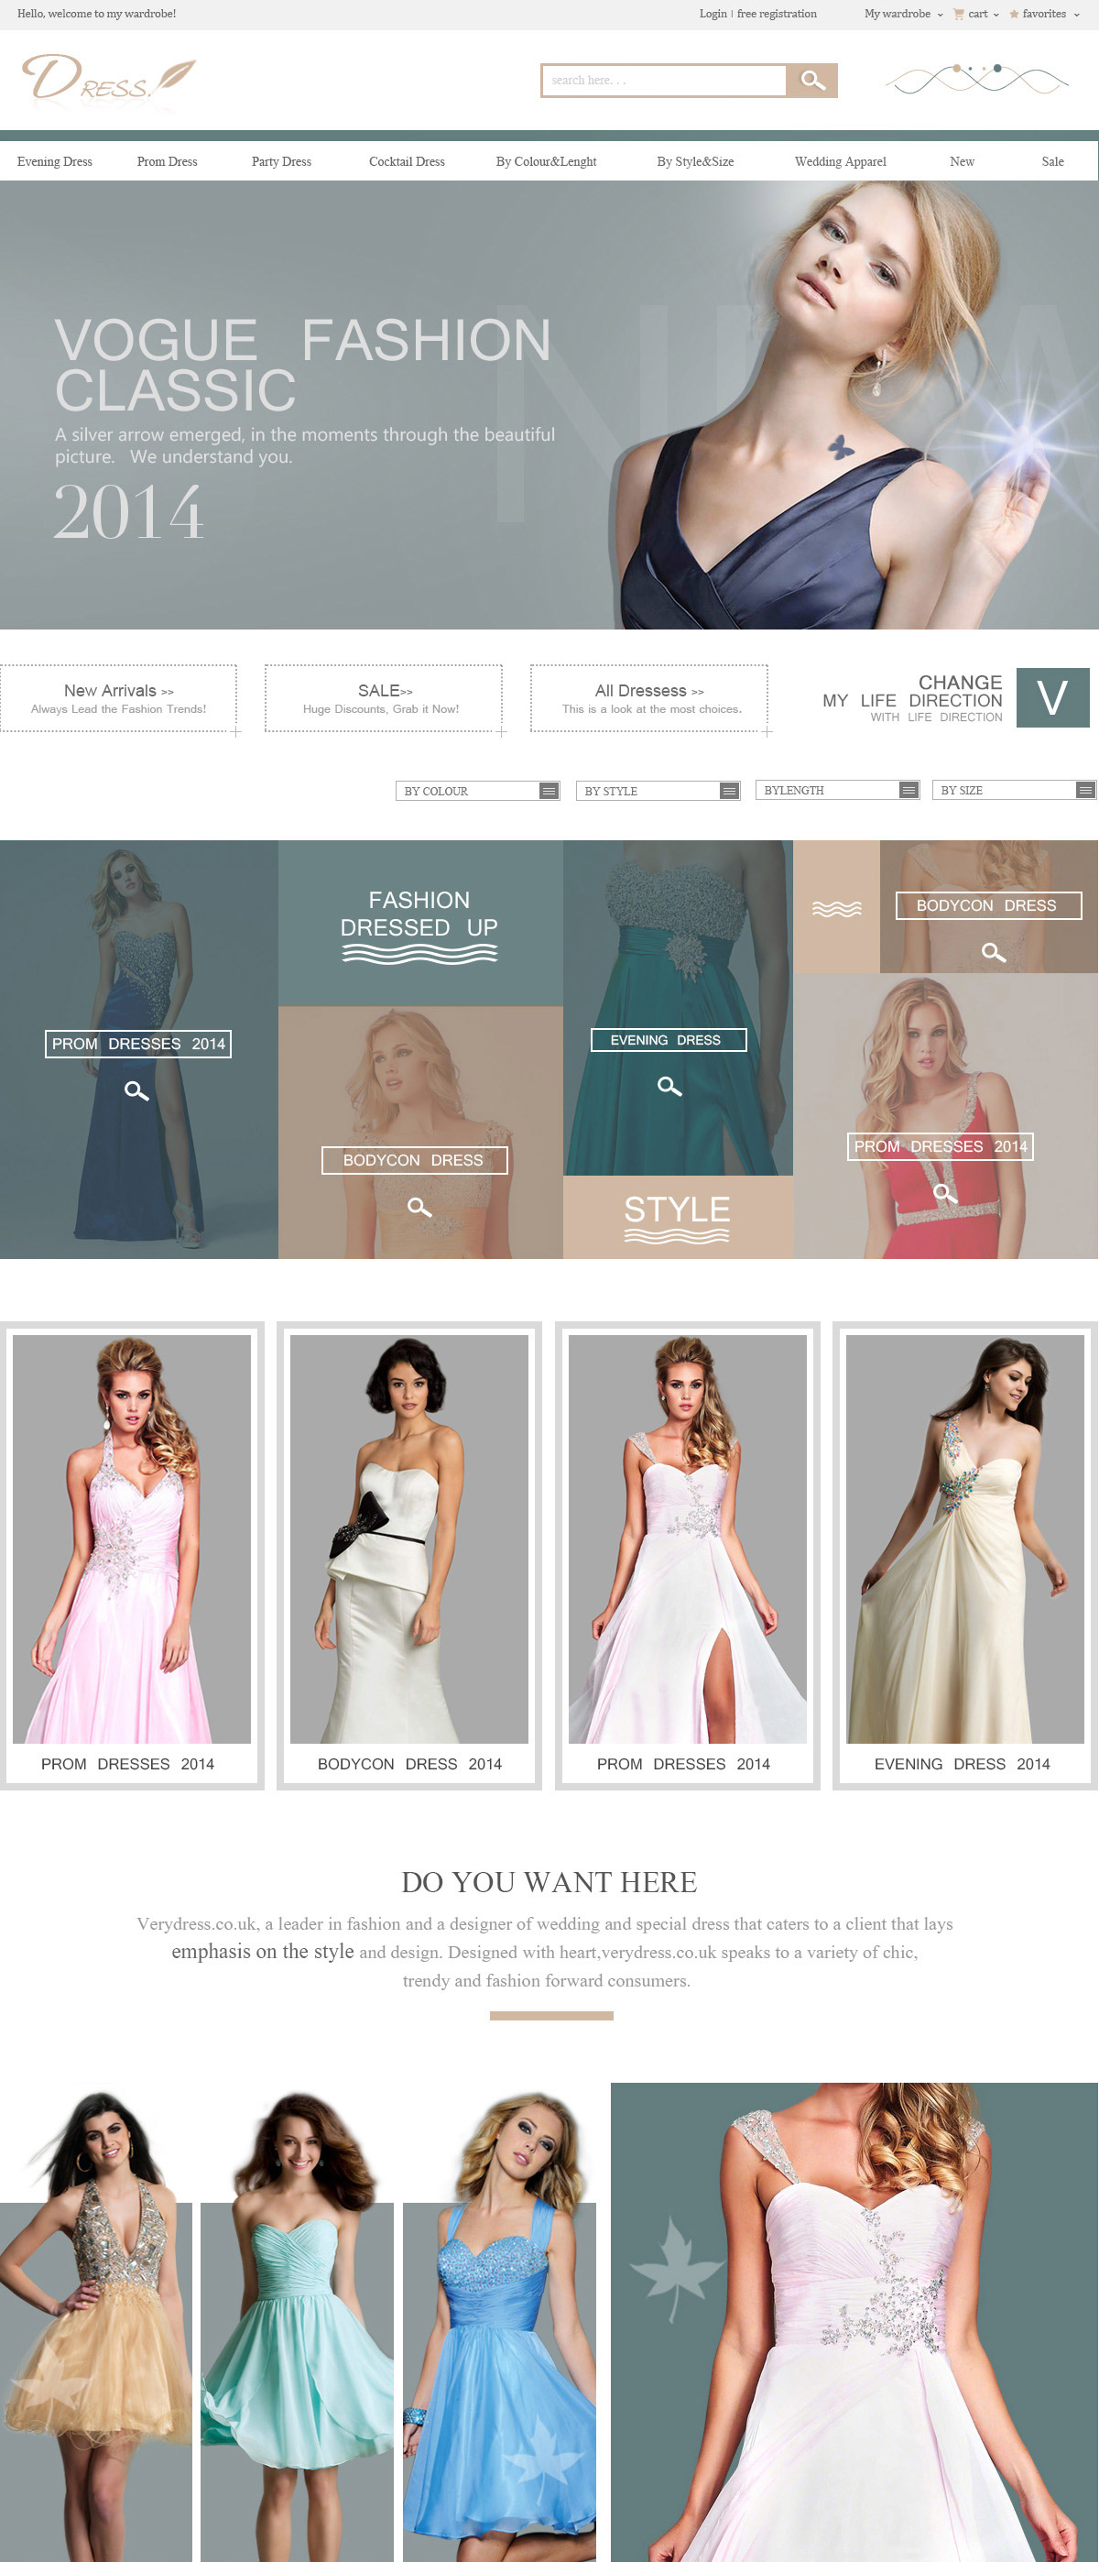
Task: Click the Dress logo with feather
Action: [x=108, y=80]
